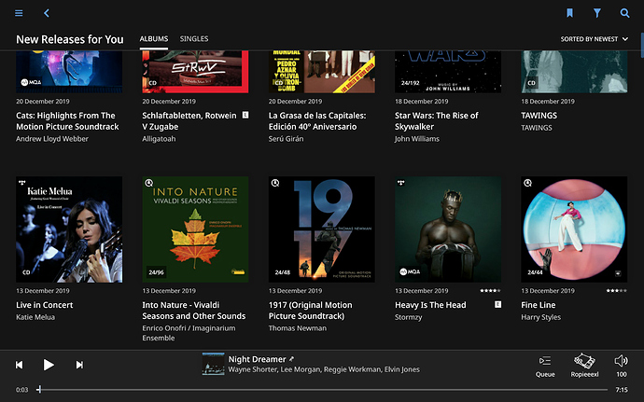Image resolution: width=644 pixels, height=402 pixels.
Task: Open the Into Nature album cover
Action: coord(195,229)
